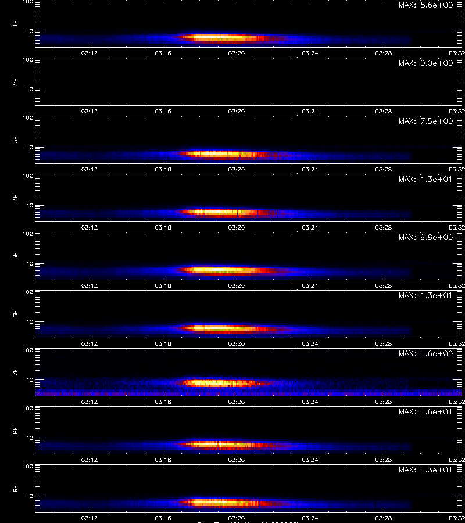
Task: Click the 9F panel axis label
Action: pos(15,489)
